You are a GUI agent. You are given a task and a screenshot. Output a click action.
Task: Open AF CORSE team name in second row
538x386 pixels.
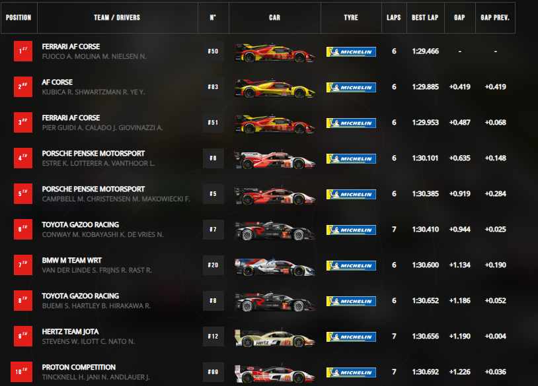point(58,82)
